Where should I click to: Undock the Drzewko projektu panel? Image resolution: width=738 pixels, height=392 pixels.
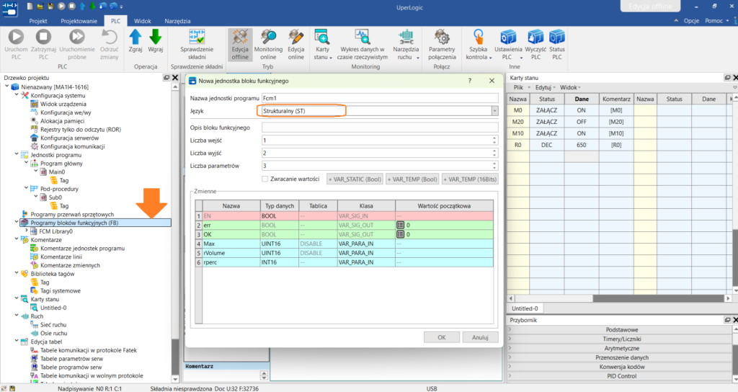pyautogui.click(x=166, y=78)
